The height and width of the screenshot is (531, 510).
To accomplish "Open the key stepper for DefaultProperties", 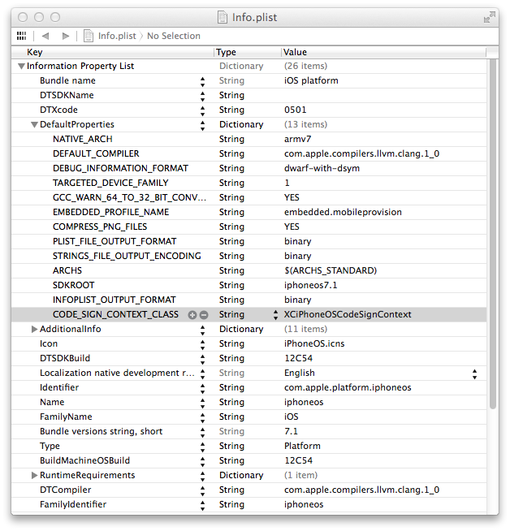I will pyautogui.click(x=202, y=125).
